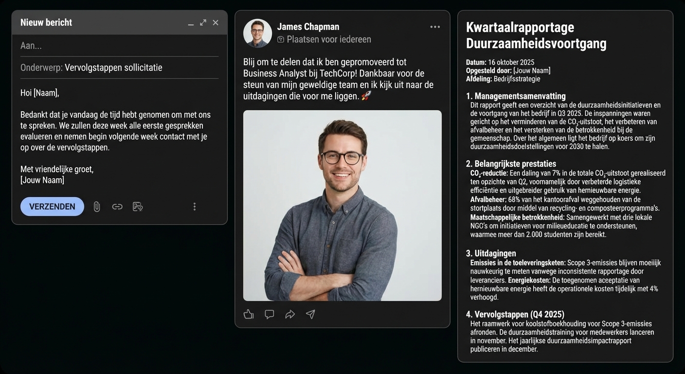Minimize the Nieuw bericht window
This screenshot has width=685, height=374.
point(191,23)
